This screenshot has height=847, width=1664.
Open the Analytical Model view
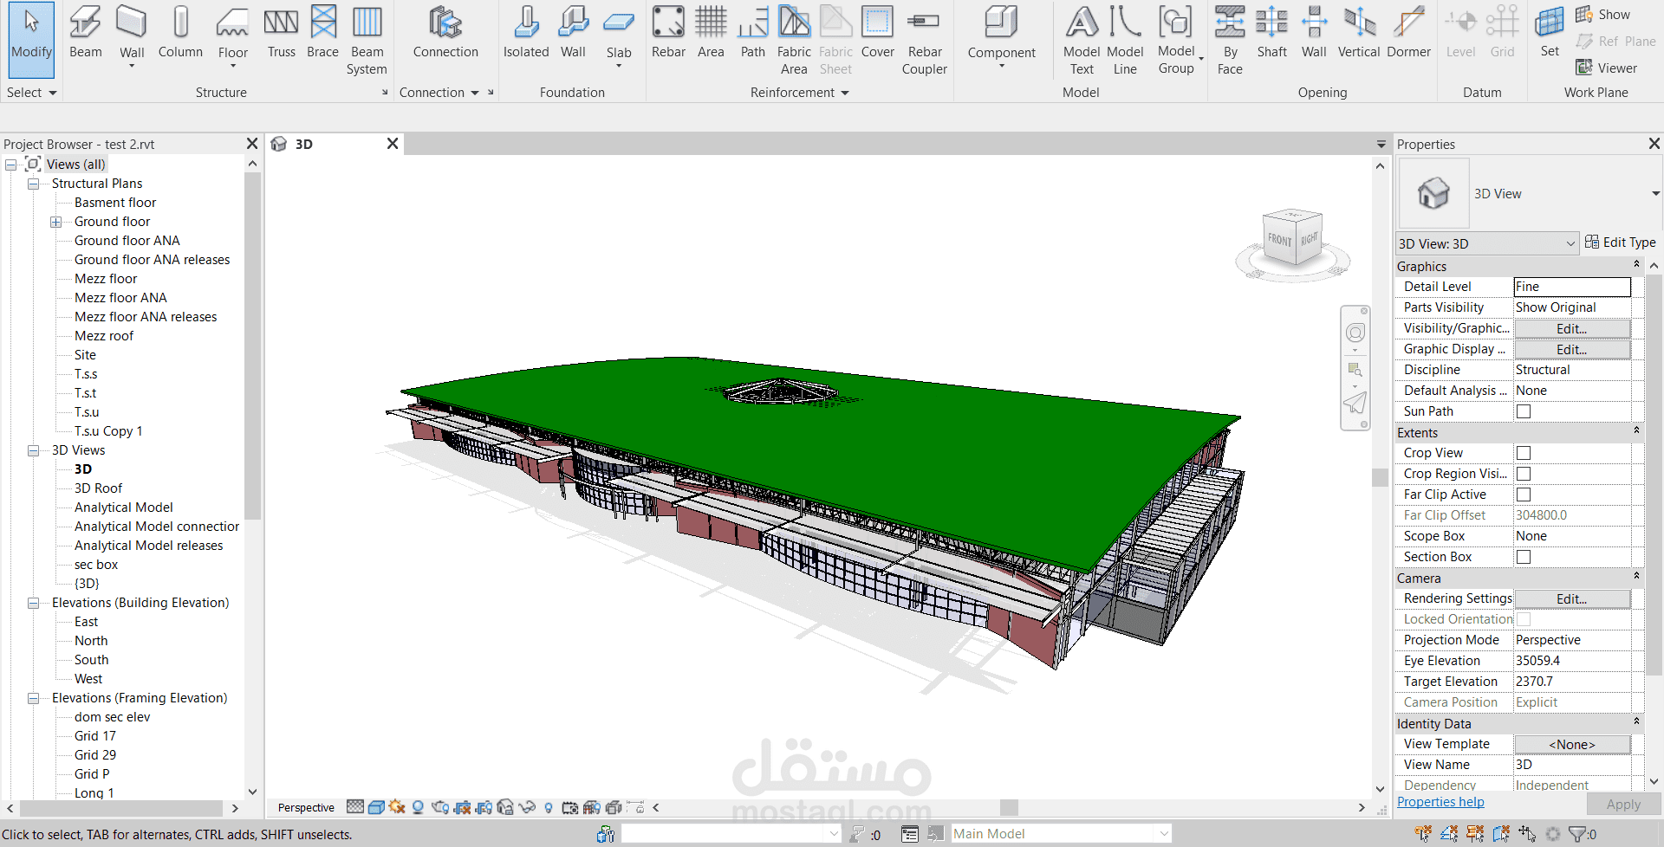point(123,508)
